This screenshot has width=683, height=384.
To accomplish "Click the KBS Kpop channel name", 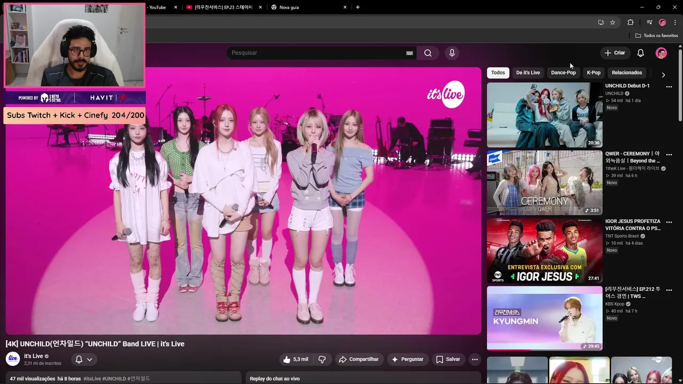I will coord(614,304).
